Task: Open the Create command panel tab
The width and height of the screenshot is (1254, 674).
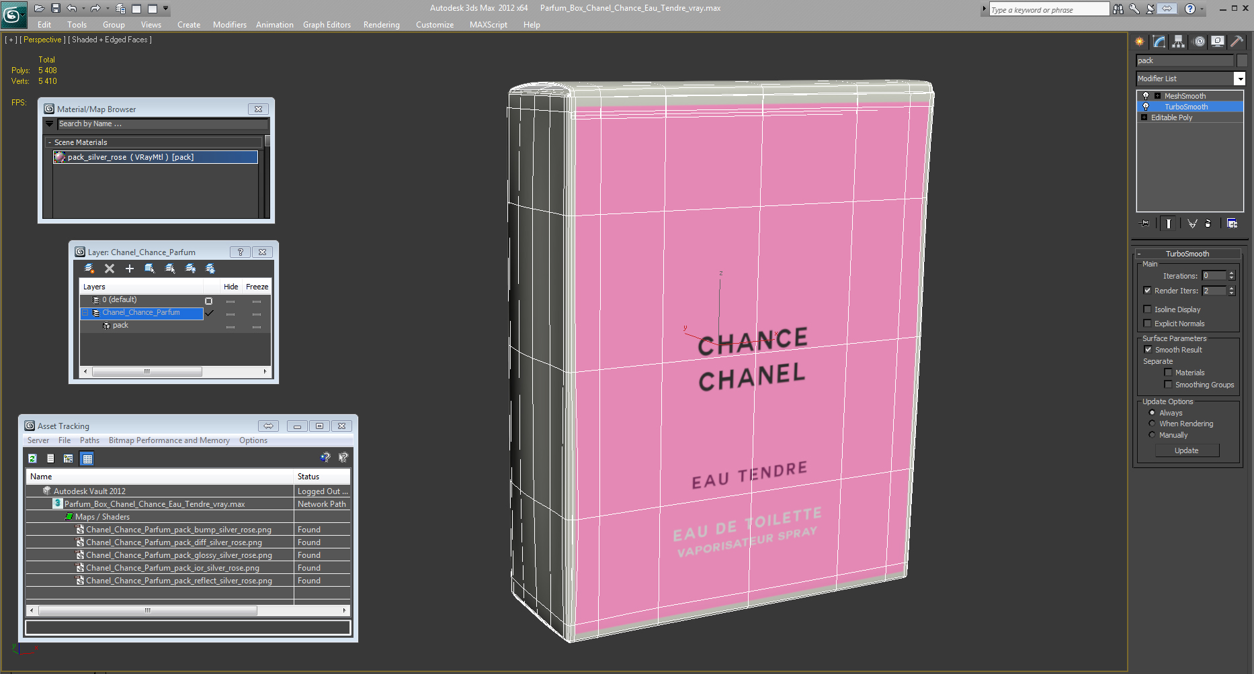Action: point(1140,42)
